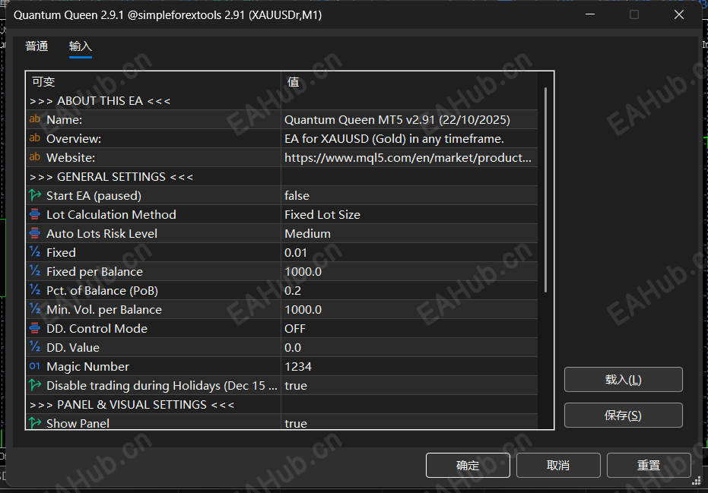The image size is (708, 493).
Task: Click the string icon beside Name:
Action: [35, 119]
